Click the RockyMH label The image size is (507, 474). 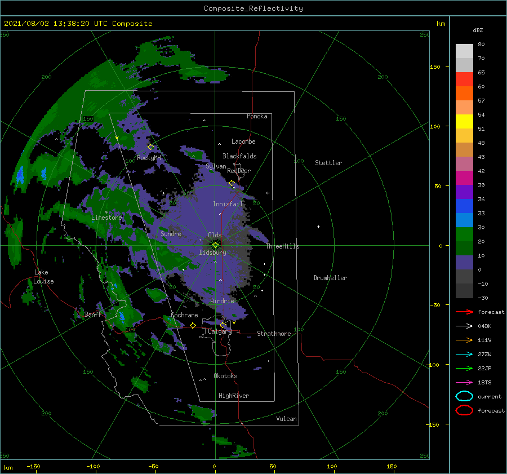[149, 158]
